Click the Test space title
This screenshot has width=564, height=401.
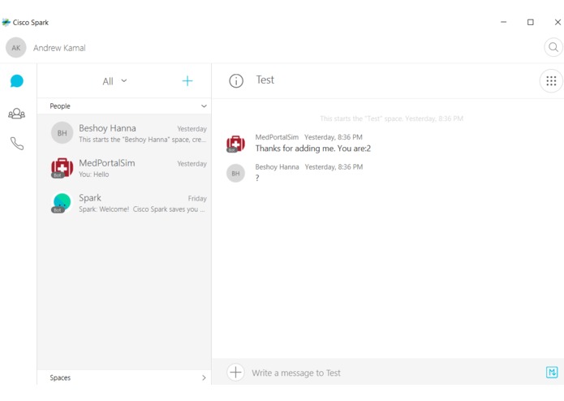click(x=265, y=80)
